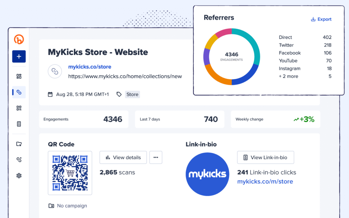This screenshot has width=349, height=218.
Task: Open the Campaigns folder-star icon in sidebar
Action: pos(19,144)
